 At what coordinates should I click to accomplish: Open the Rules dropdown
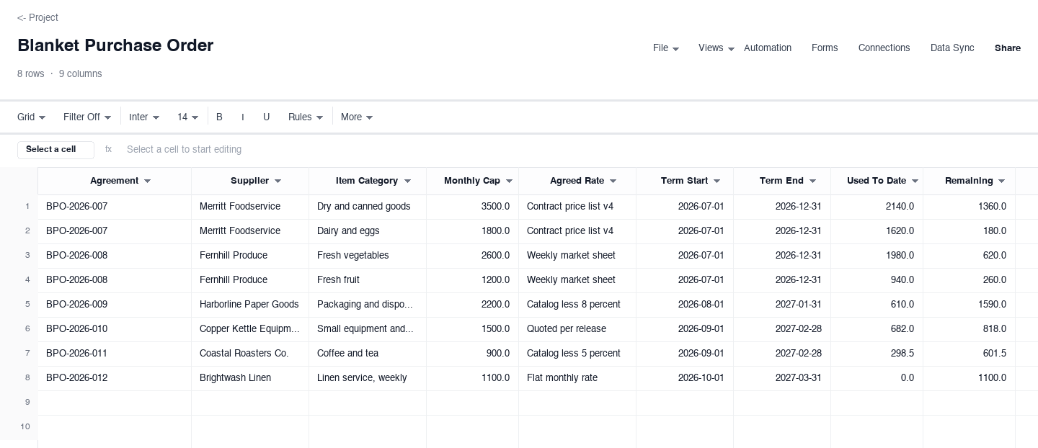[x=306, y=117]
